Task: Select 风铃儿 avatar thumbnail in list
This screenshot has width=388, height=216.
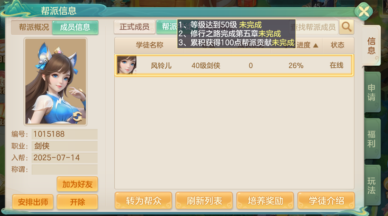Action: [x=127, y=65]
